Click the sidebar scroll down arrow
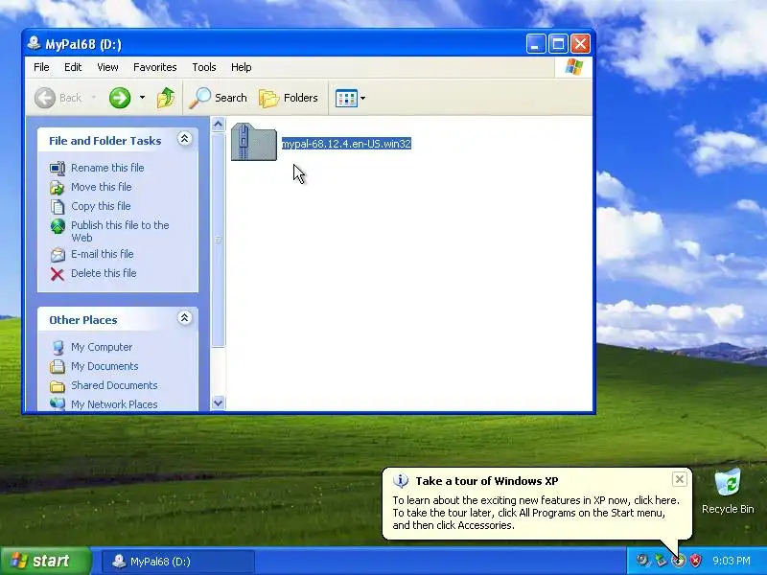This screenshot has width=767, height=575. pos(219,402)
